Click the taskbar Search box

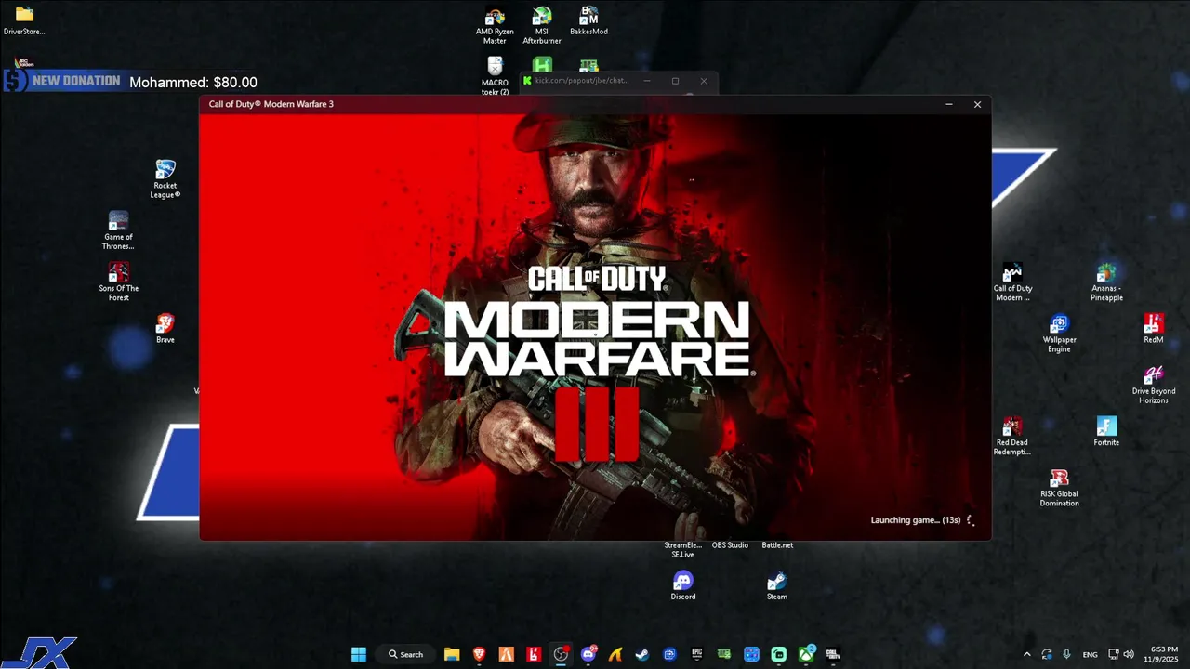click(x=406, y=654)
